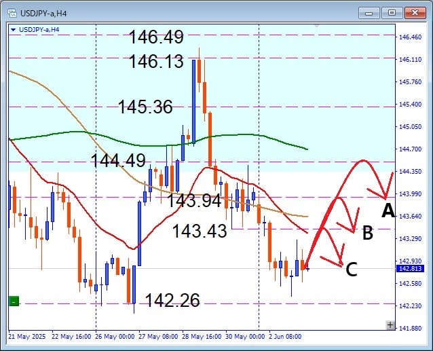Maximize the USDJPY-a,H4 chart window
Screen dimensions: 433x351
(x=392, y=13)
